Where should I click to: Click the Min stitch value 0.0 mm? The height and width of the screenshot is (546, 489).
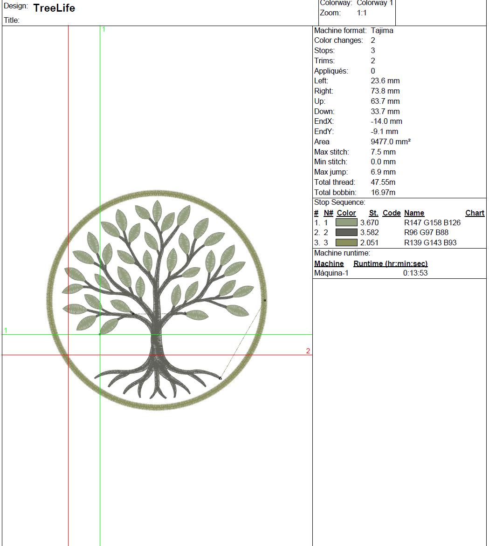click(383, 162)
